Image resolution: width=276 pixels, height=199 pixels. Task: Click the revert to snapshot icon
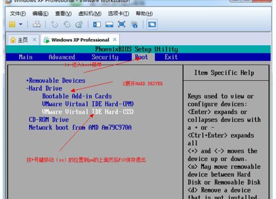click(x=67, y=24)
